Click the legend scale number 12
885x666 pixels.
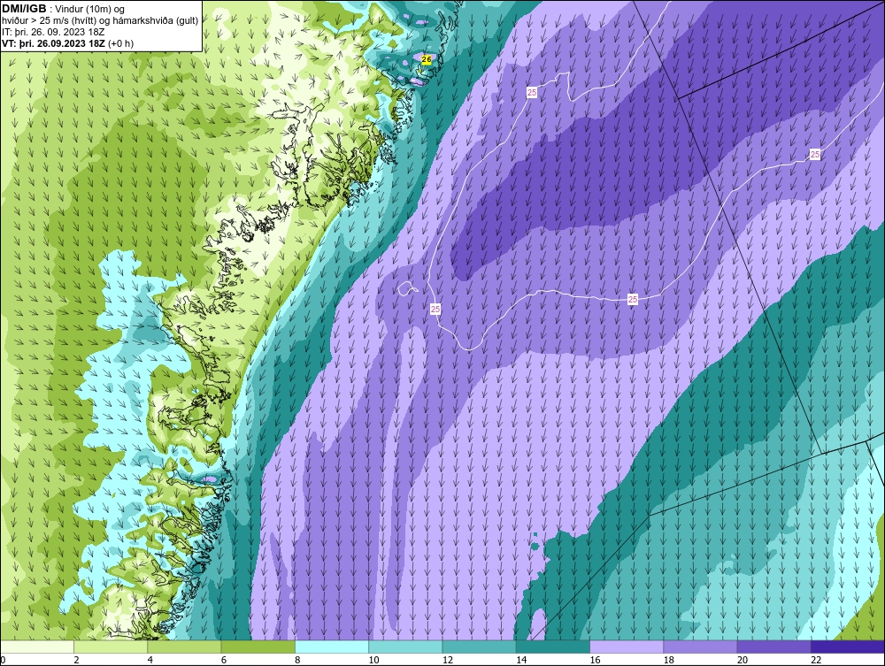447,661
